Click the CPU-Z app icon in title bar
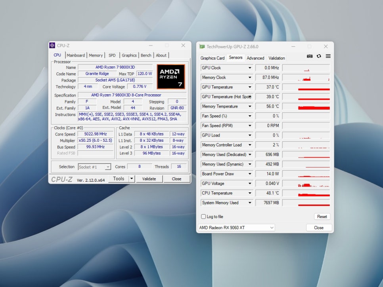This screenshot has width=383, height=287. point(52,46)
